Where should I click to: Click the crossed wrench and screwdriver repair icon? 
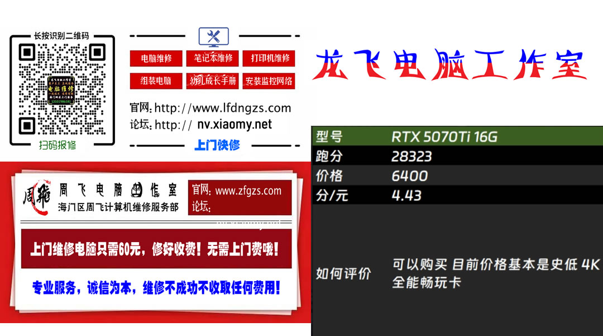[x=213, y=36]
